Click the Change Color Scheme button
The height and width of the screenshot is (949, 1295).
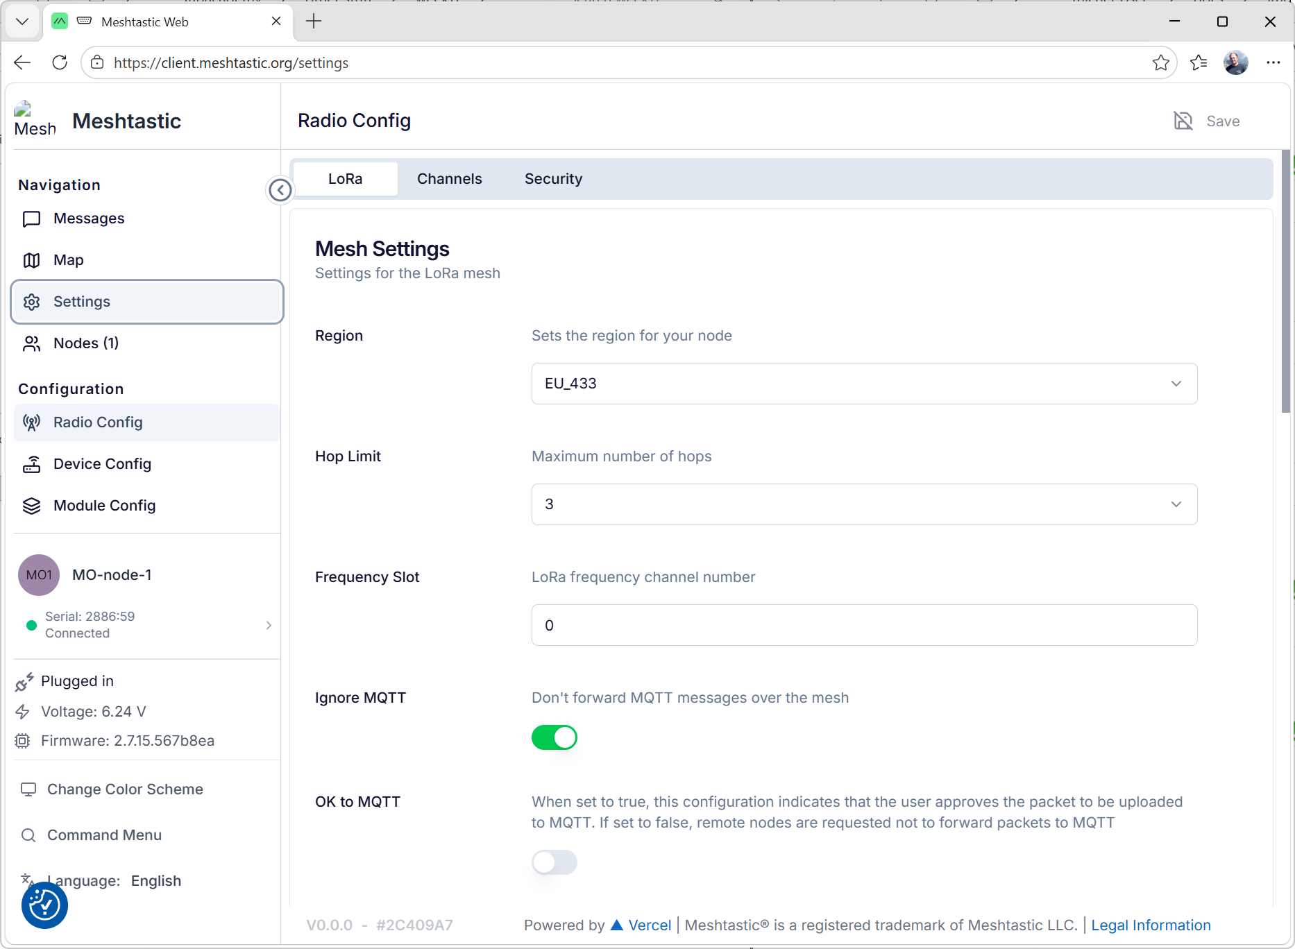pyautogui.click(x=125, y=789)
